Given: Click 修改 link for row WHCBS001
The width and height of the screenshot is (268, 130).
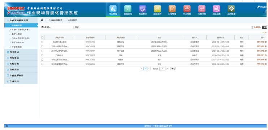Looking at the screenshot, I should coord(263,64).
